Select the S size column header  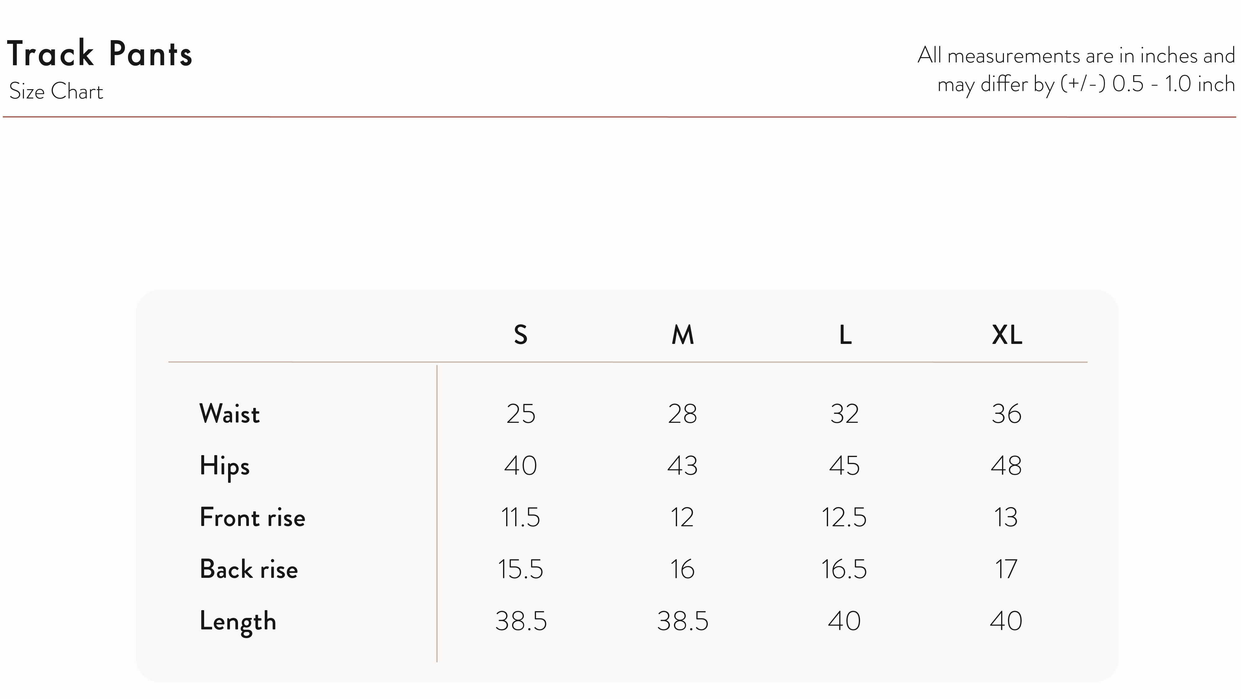pos(520,334)
